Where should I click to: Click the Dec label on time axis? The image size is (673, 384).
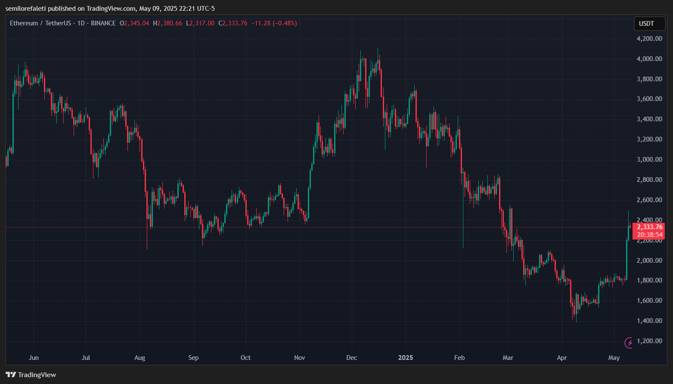click(x=352, y=358)
